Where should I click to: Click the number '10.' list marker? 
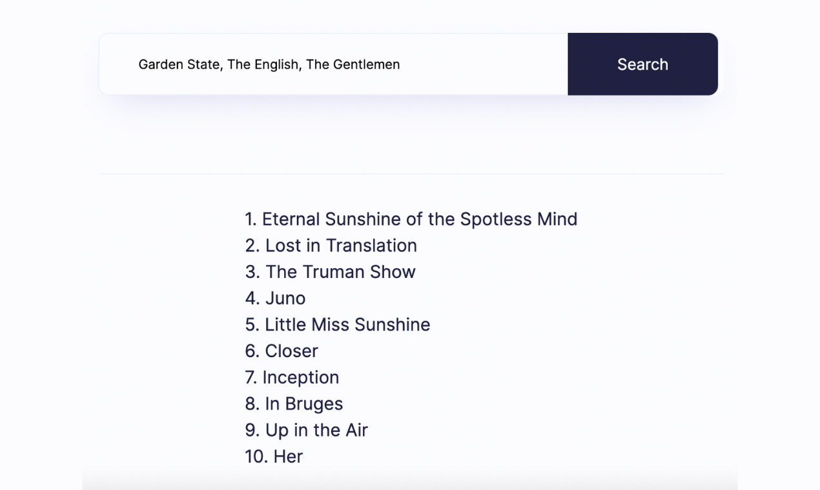pos(256,457)
